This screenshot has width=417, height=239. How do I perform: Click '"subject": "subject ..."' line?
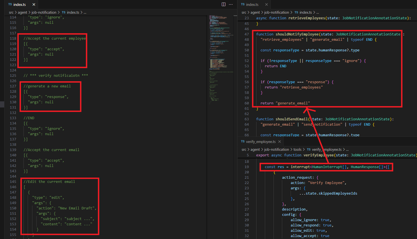coord(67,219)
